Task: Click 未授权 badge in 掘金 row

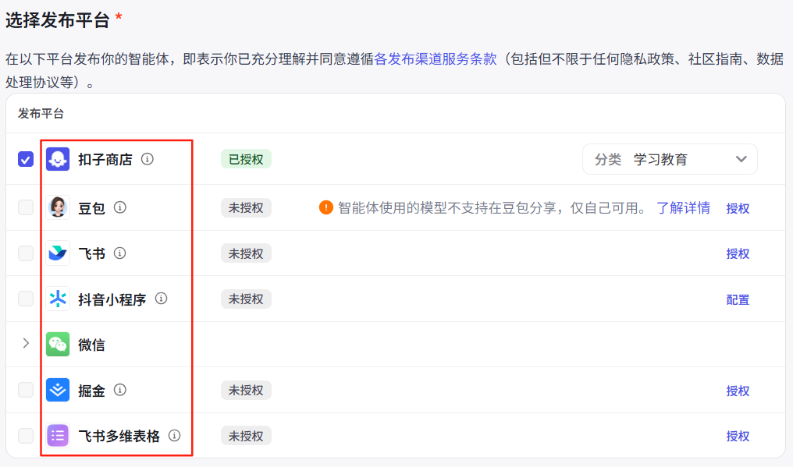Action: (x=247, y=390)
